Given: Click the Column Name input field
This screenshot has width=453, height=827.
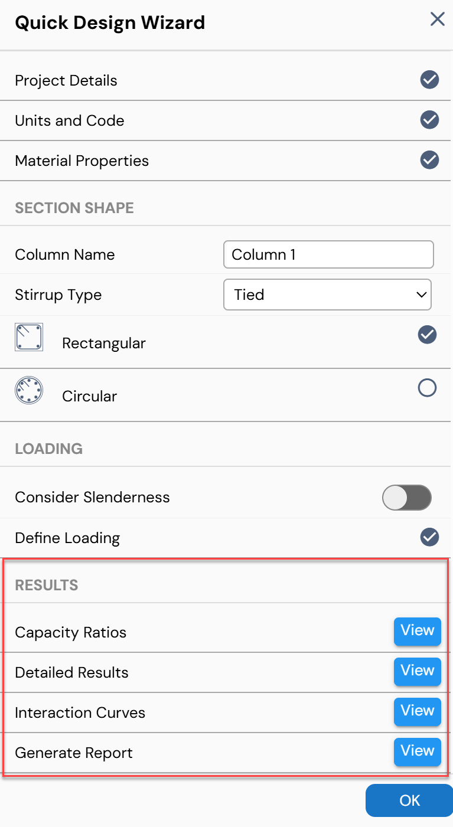Looking at the screenshot, I should pos(328,254).
